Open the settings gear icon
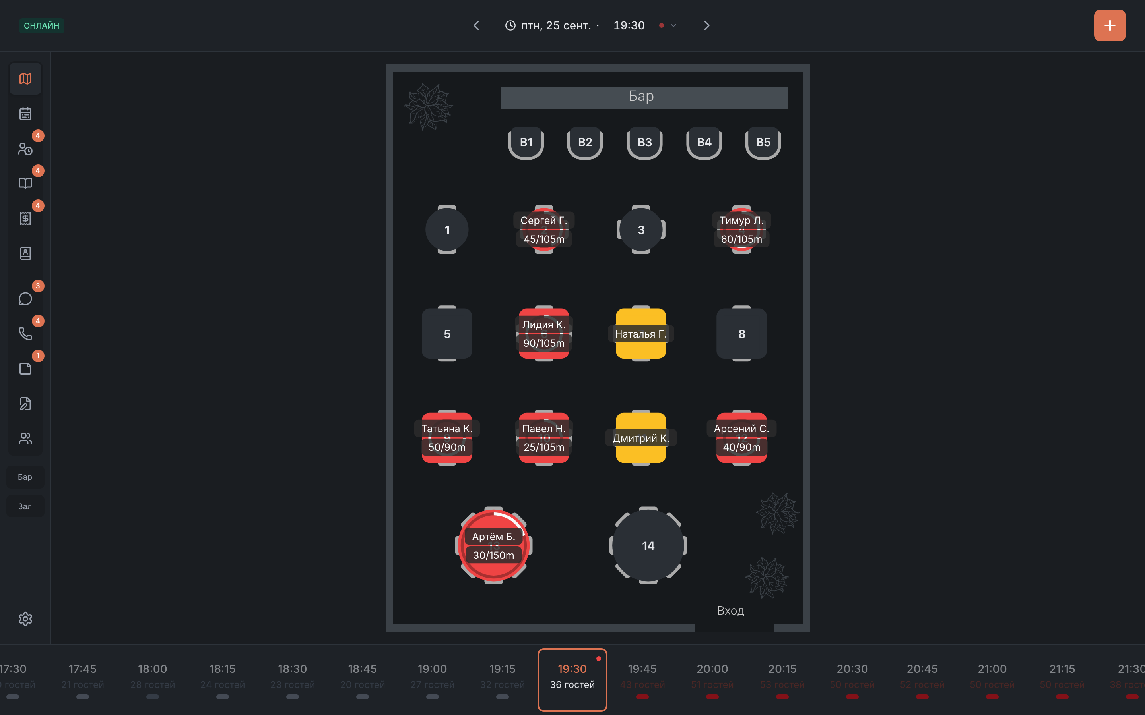Viewport: 1145px width, 715px height. pos(25,619)
